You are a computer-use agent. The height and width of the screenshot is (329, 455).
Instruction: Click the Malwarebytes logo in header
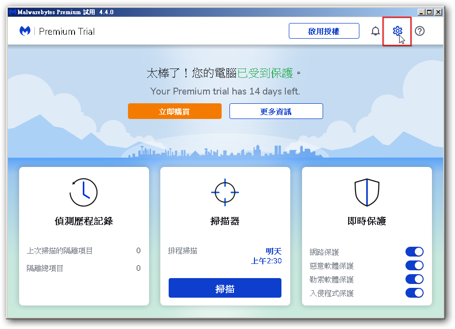click(25, 31)
